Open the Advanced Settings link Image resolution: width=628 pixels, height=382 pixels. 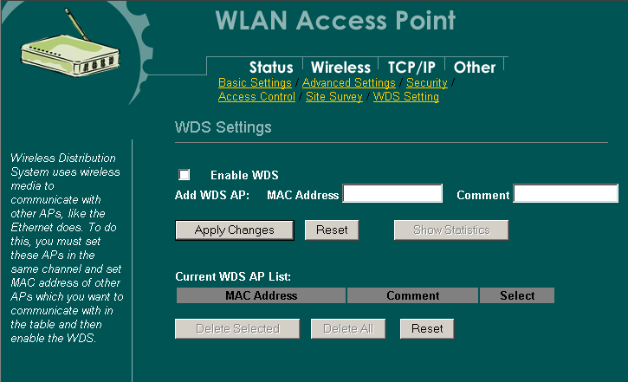click(x=348, y=83)
